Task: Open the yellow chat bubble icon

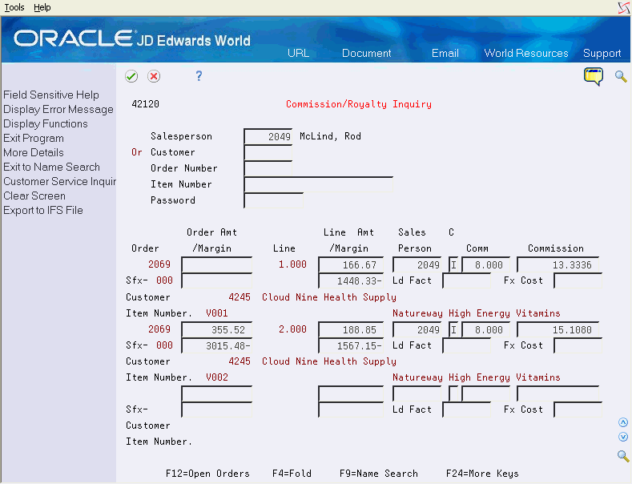Action: pos(594,76)
